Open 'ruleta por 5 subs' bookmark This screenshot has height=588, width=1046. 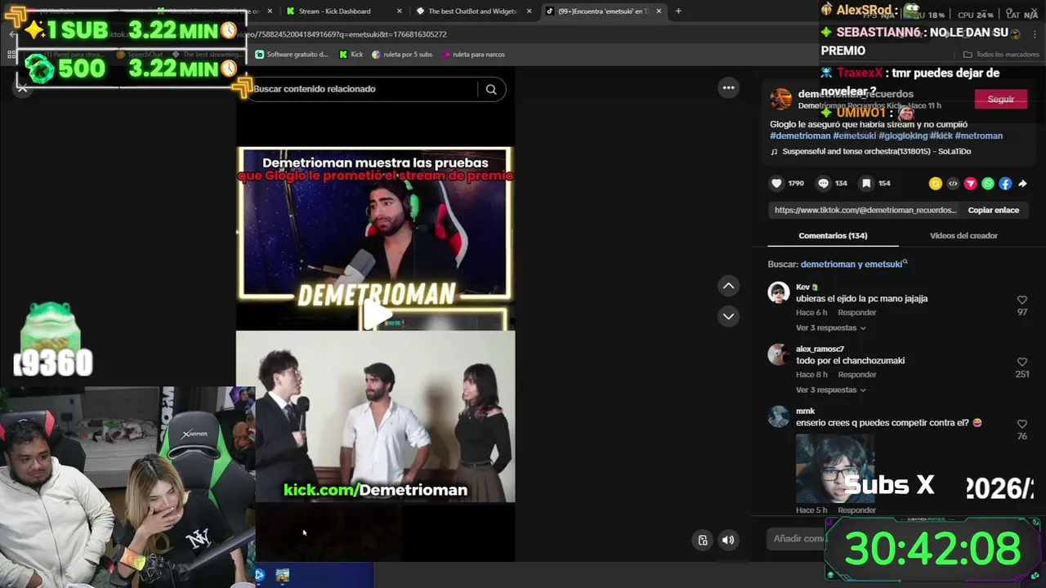point(402,55)
